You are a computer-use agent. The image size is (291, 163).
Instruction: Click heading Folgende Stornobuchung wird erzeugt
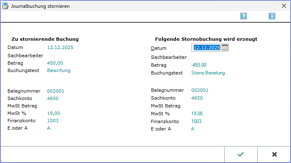pyautogui.click(x=206, y=39)
